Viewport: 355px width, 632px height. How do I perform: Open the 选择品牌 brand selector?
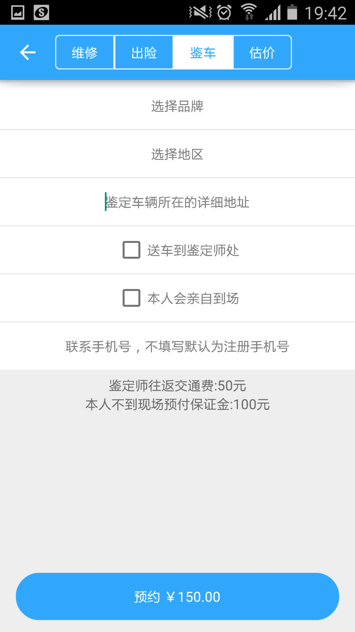coord(177,106)
